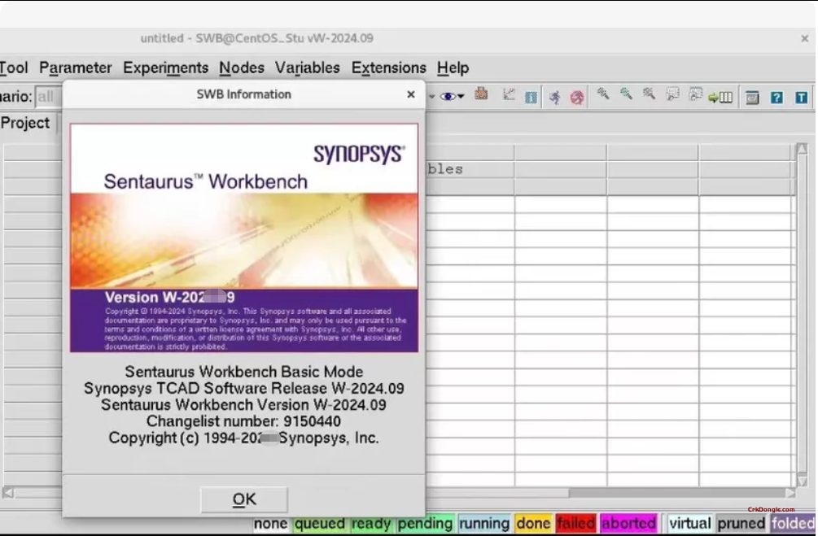Click the Synopsys logo in the dialog
Viewport: 818px width, 536px height.
pos(359,154)
